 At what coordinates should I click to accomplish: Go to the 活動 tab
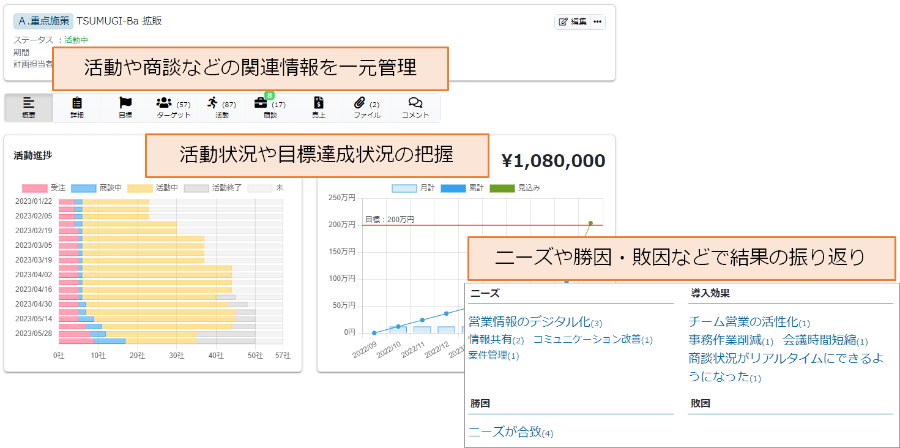coord(221,108)
